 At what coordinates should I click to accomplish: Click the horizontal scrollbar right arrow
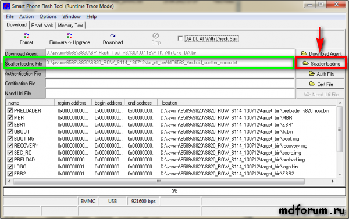tap(333, 181)
